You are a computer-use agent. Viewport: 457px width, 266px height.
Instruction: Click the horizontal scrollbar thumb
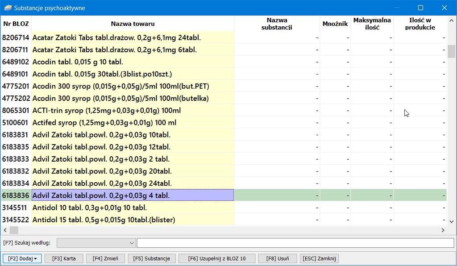[x=14, y=230]
